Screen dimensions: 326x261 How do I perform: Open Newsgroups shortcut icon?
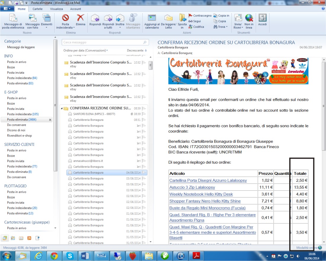(x=37, y=238)
